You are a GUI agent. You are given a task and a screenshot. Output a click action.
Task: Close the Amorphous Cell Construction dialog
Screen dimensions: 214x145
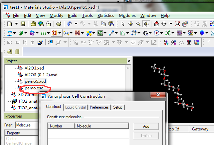[x=158, y=95]
